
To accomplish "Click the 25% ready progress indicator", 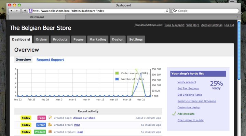I will coord(216,85).
